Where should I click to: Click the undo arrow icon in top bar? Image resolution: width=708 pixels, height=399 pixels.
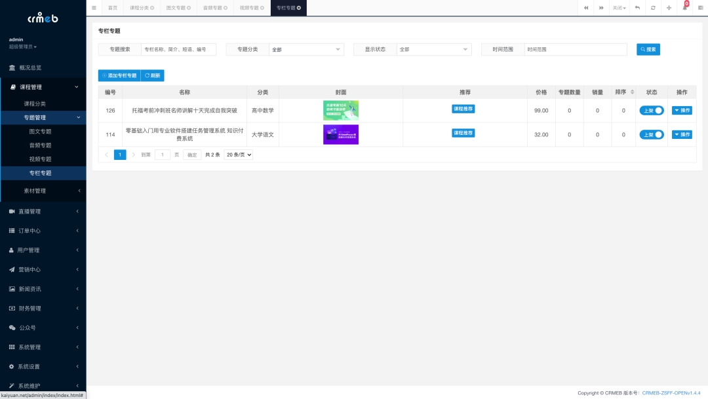638,8
